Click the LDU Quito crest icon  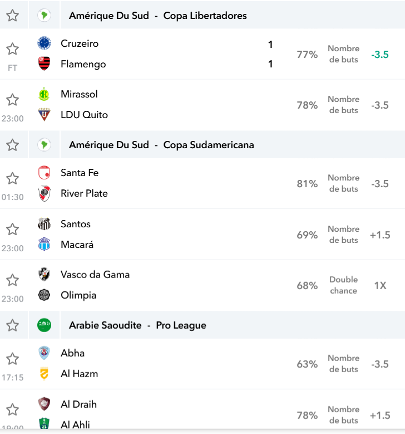44,115
